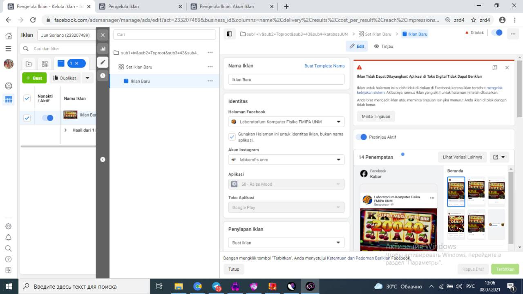The image size is (523, 294).
Task: Open the Tinjau tab
Action: [x=384, y=46]
